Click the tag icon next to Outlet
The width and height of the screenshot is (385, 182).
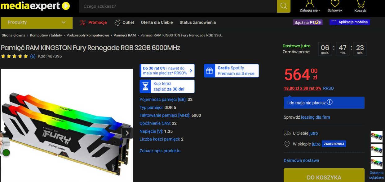click(117, 22)
